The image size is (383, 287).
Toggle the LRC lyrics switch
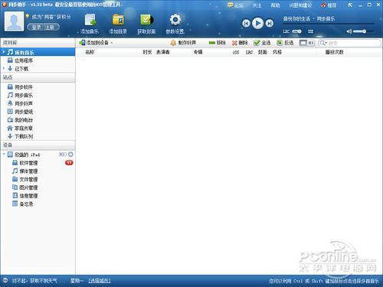(296, 31)
